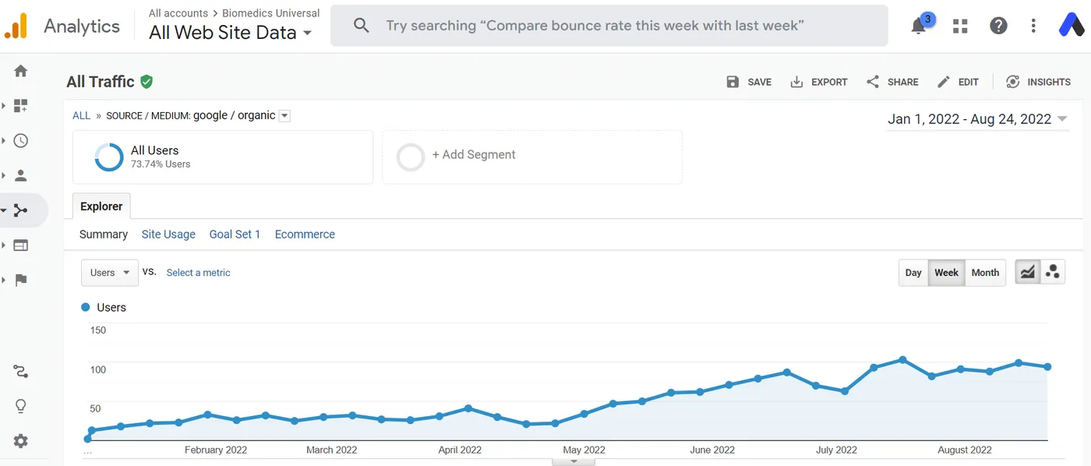Click the green verified shield icon
Screen dimensions: 1091x466
point(147,81)
